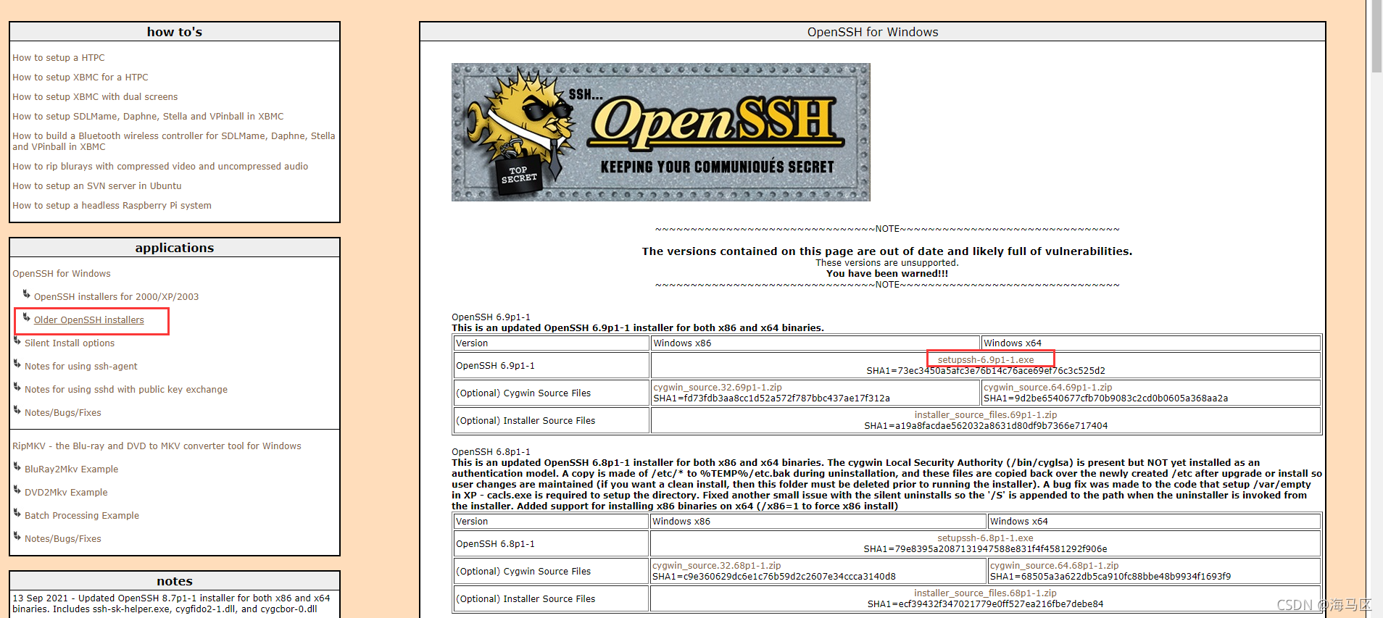Image resolution: width=1383 pixels, height=618 pixels.
Task: Click arrow icon beside BluRay2Mkv Example
Action: tap(17, 467)
